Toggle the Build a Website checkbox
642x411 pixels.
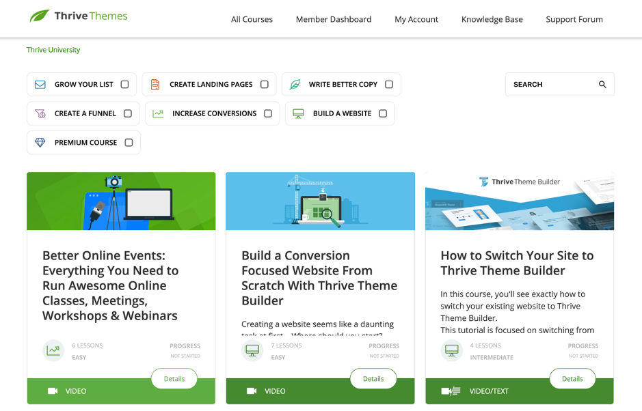tap(383, 114)
